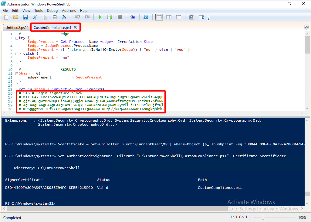311x222 pixels.
Task: Undo the last edit
Action: (77, 17)
